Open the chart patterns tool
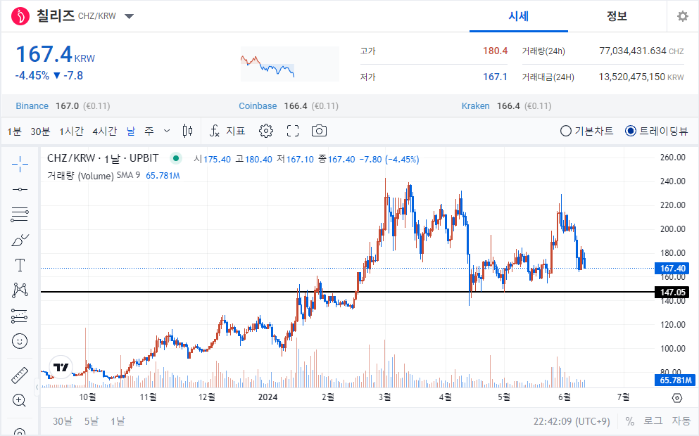The height and width of the screenshot is (436, 699). [x=20, y=290]
